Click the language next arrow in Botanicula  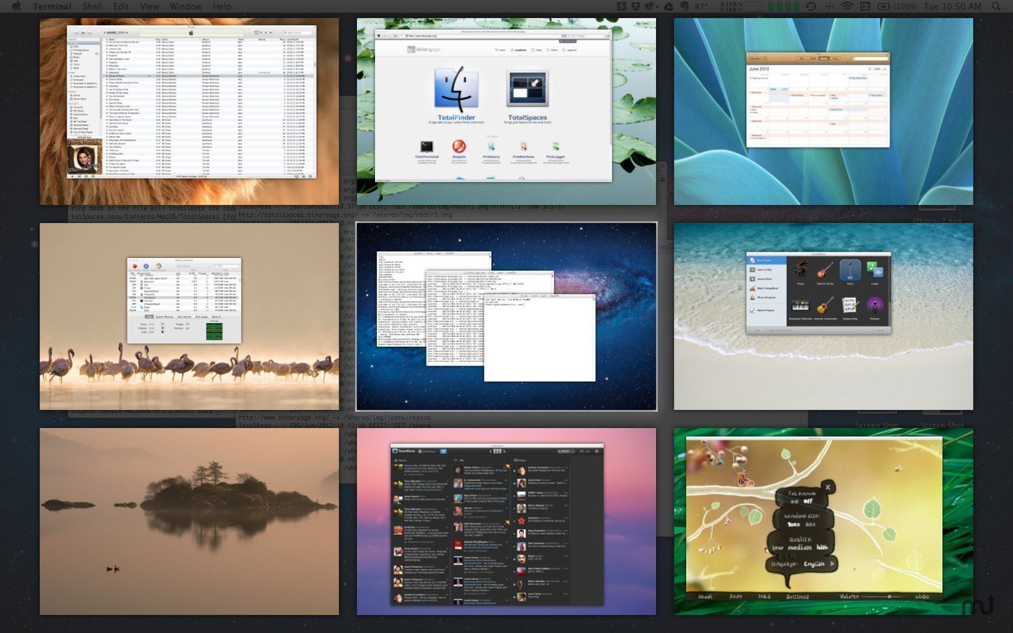pyautogui.click(x=833, y=563)
